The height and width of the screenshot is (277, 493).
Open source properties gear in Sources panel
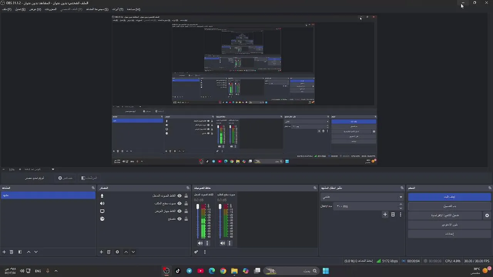click(117, 252)
